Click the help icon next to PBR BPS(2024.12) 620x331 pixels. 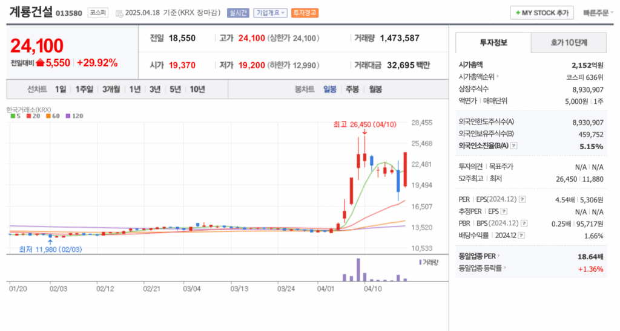coord(522,223)
